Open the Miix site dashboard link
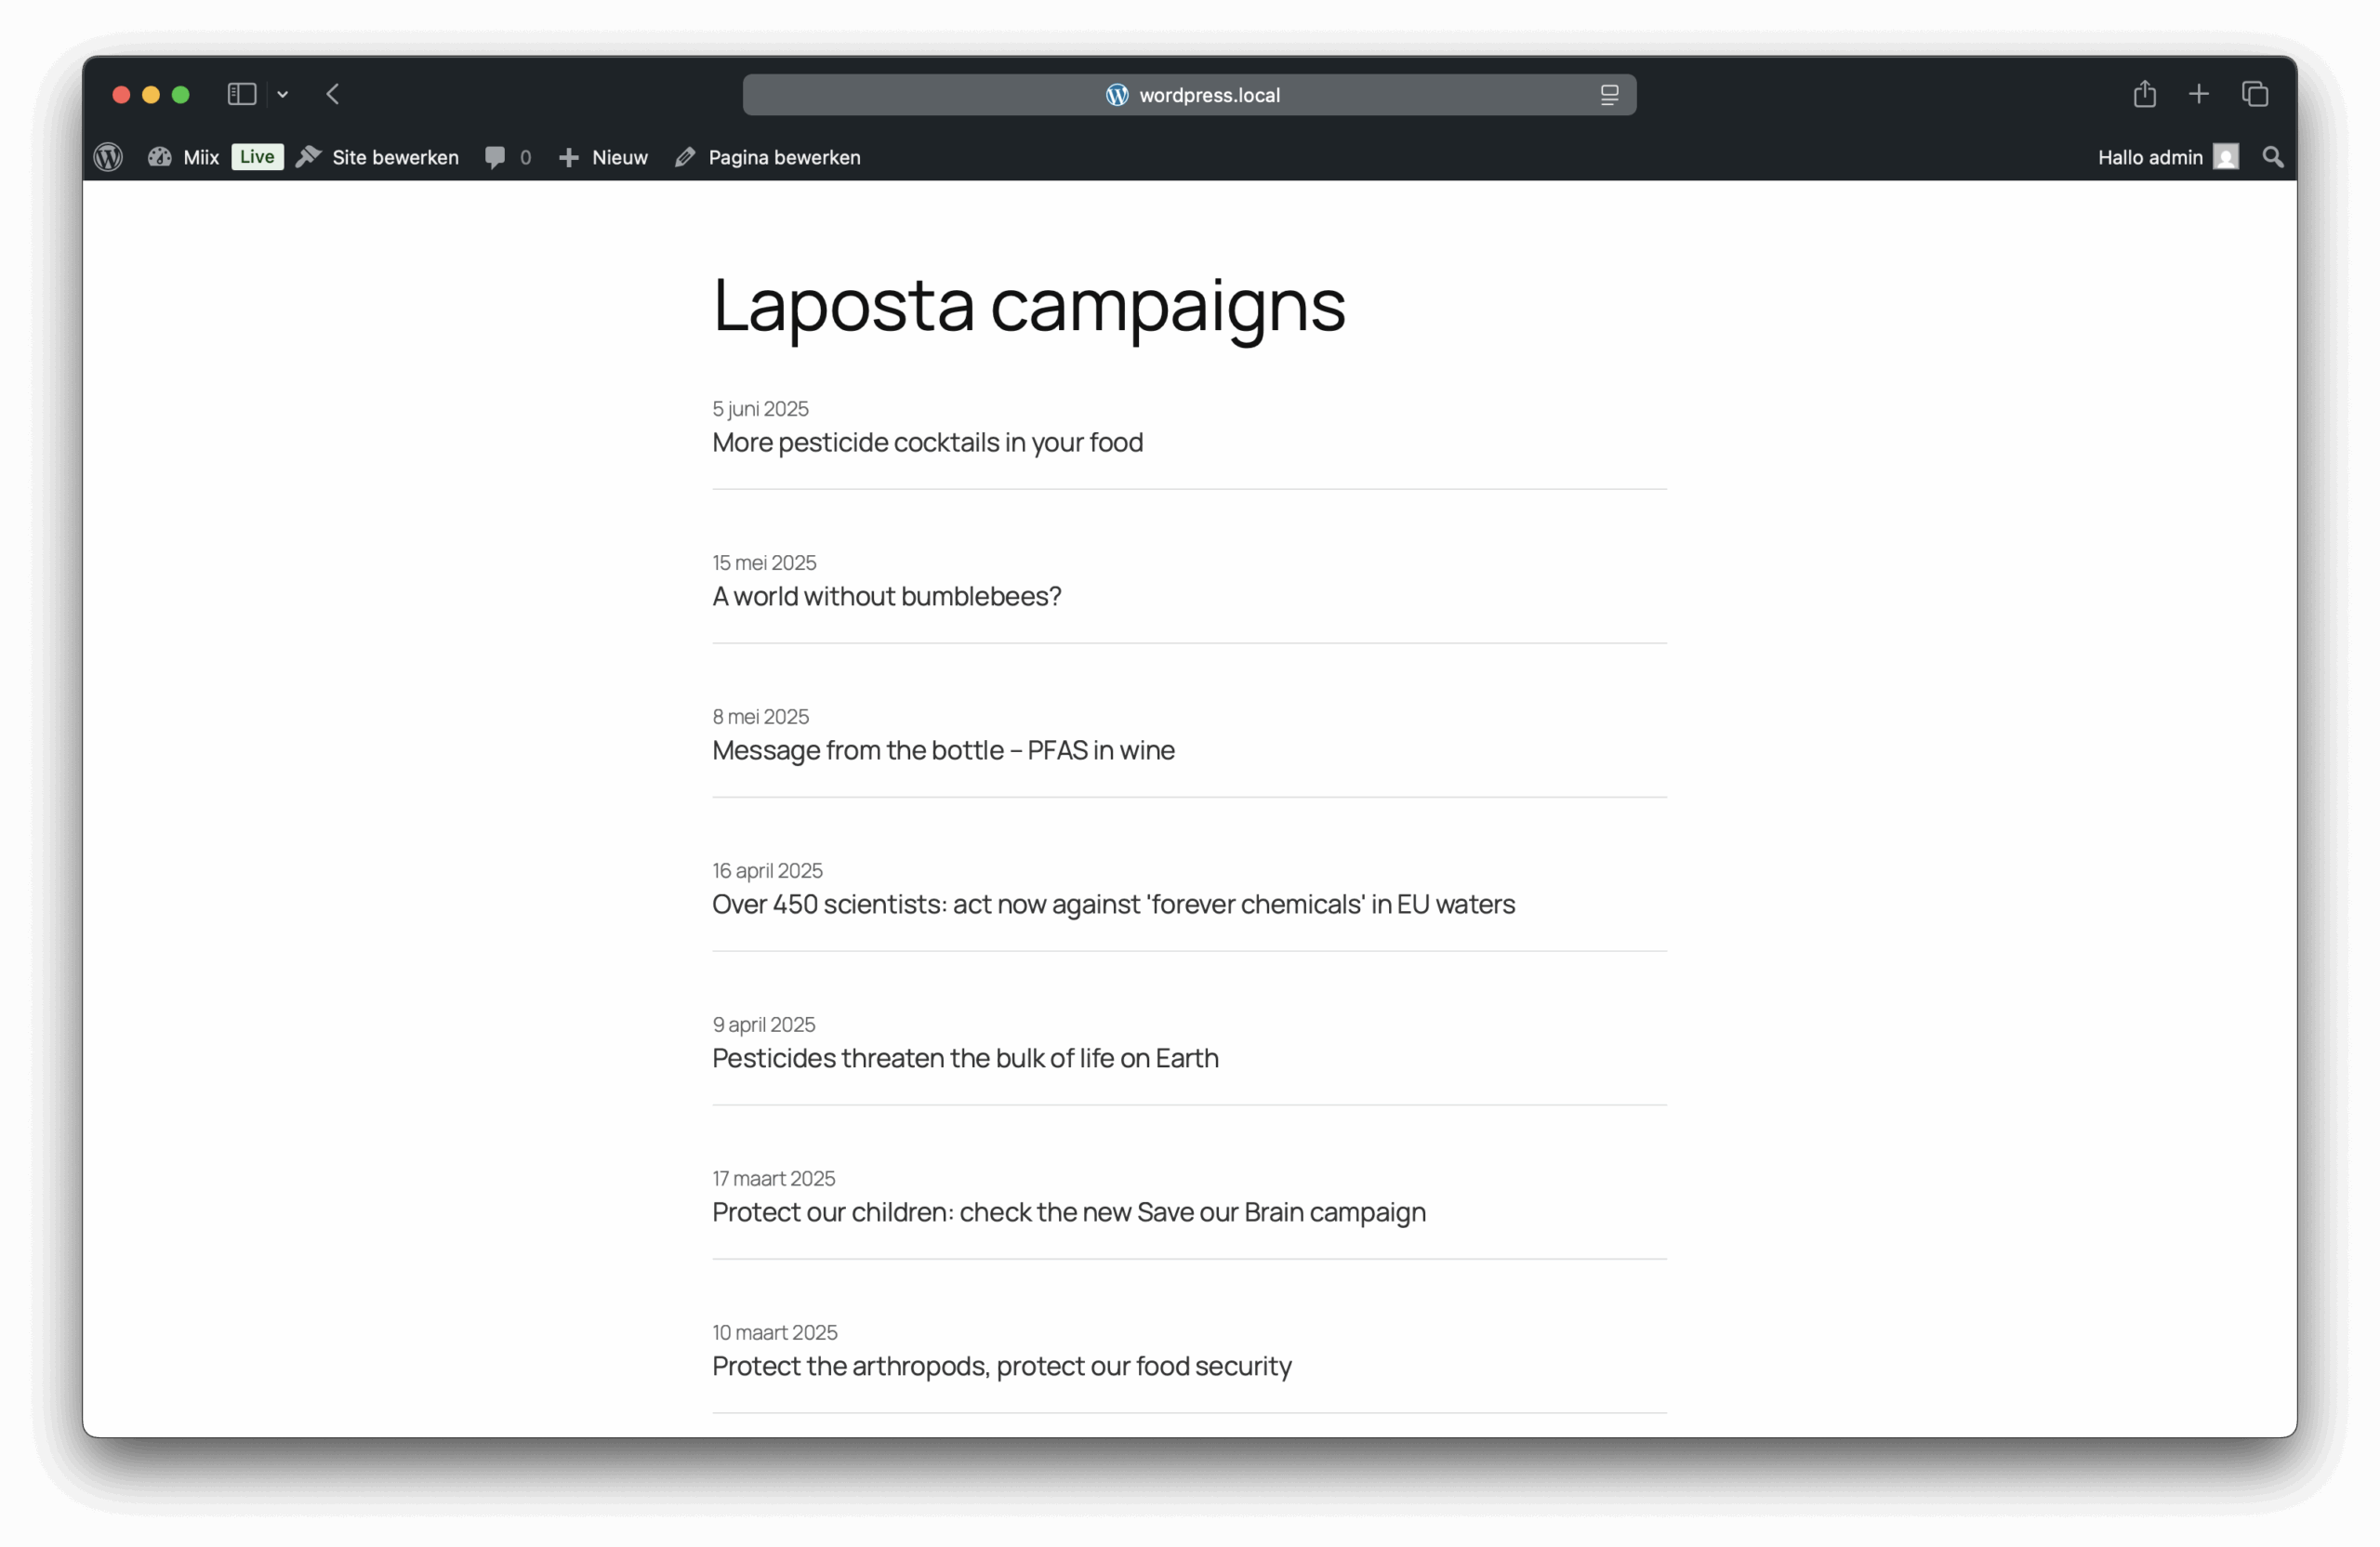This screenshot has height=1547, width=2380. [x=184, y=157]
